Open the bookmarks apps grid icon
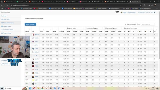 2,8
